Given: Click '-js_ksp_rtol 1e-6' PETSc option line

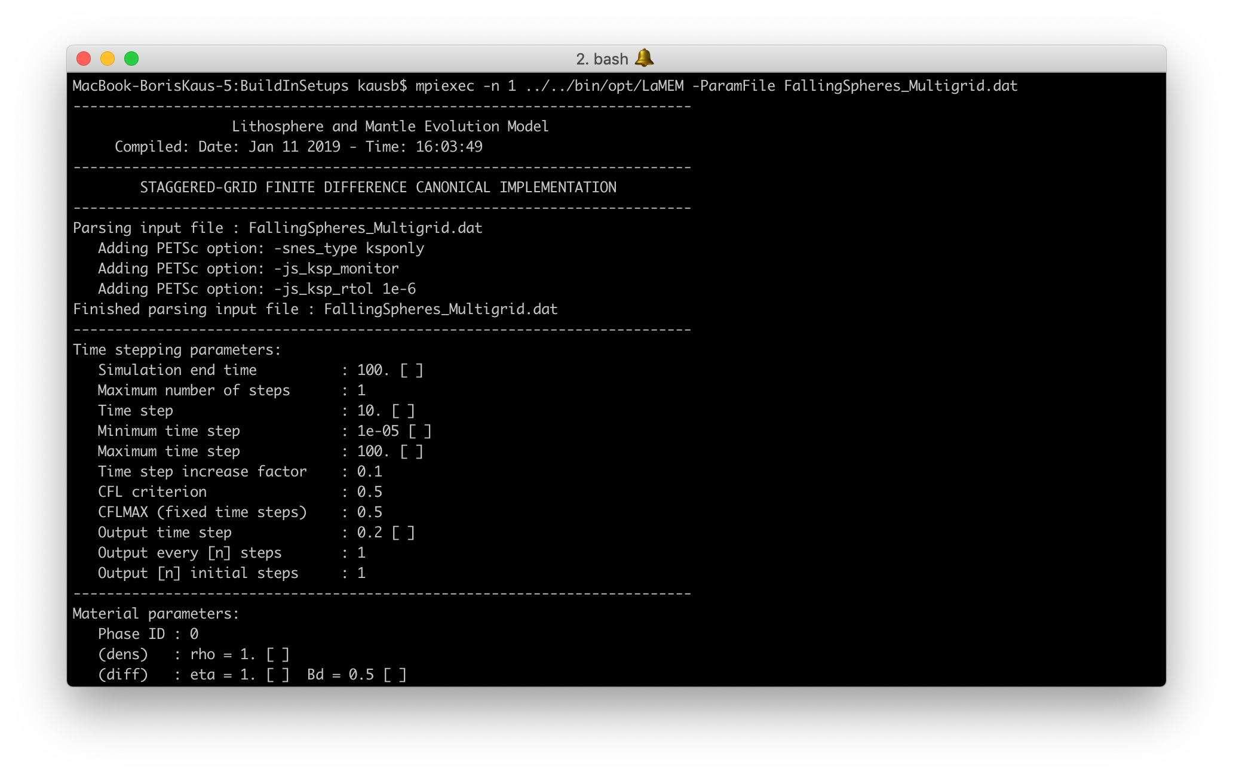Looking at the screenshot, I should [257, 289].
